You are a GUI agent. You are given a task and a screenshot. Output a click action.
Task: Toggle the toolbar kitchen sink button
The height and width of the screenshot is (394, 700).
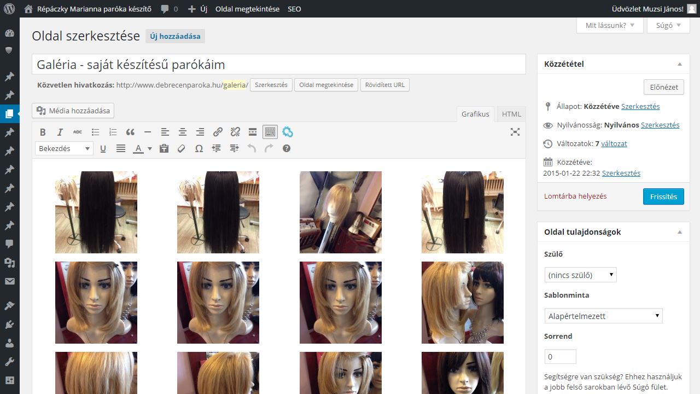click(270, 132)
